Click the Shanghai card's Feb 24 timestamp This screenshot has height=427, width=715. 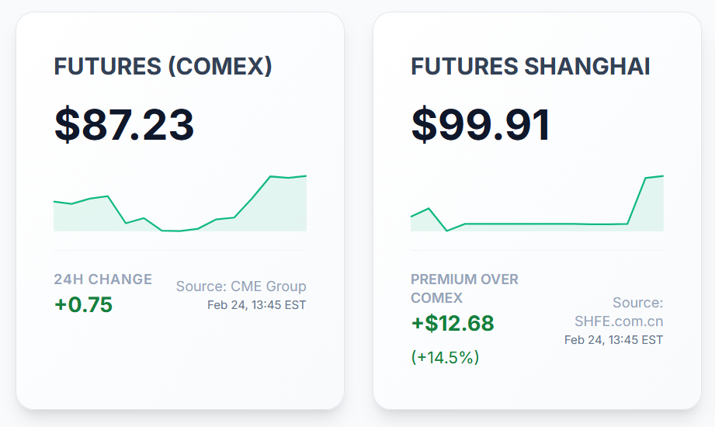[x=613, y=340]
